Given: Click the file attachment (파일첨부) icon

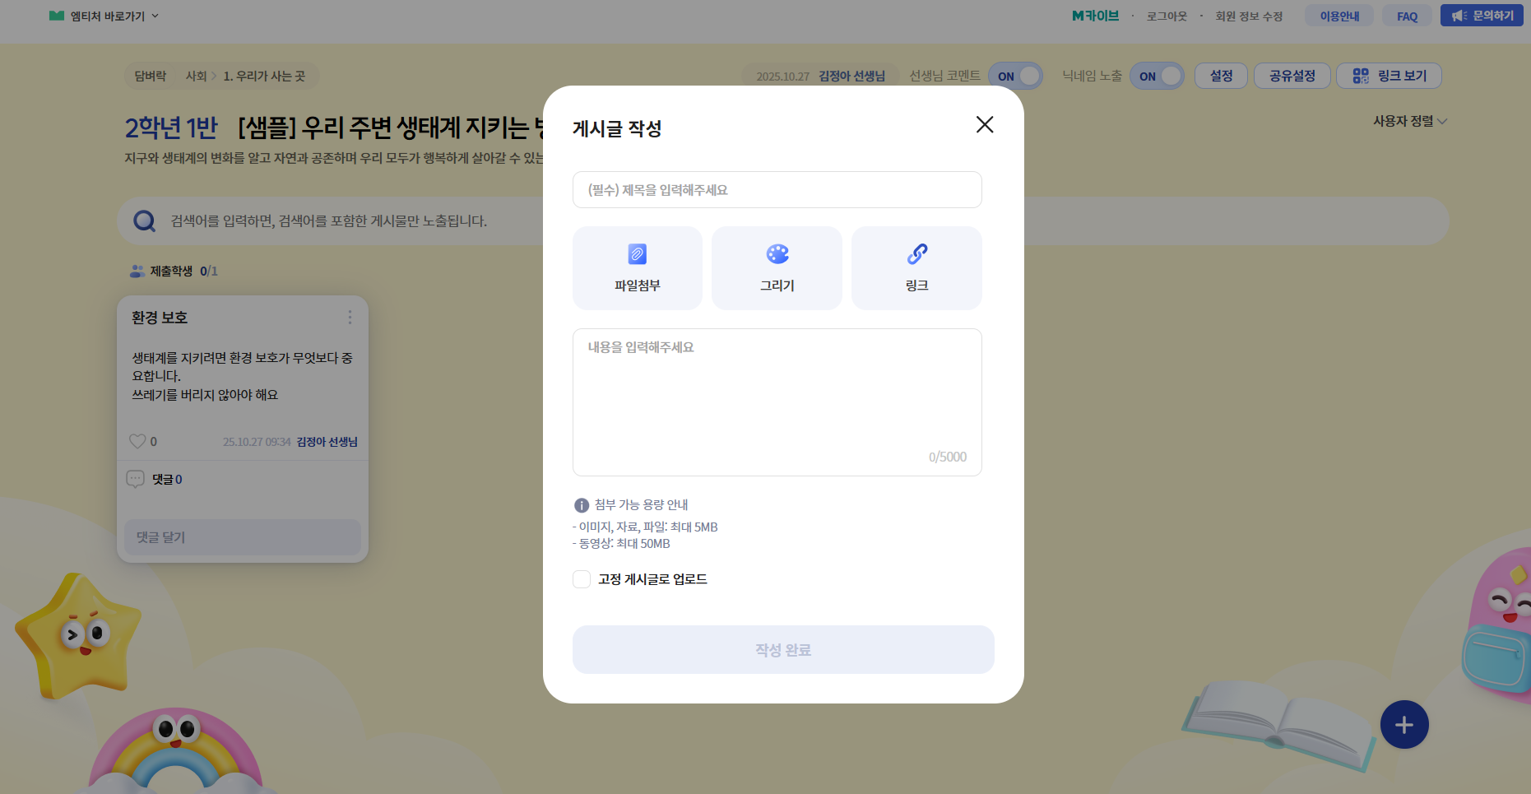Looking at the screenshot, I should click(x=637, y=254).
